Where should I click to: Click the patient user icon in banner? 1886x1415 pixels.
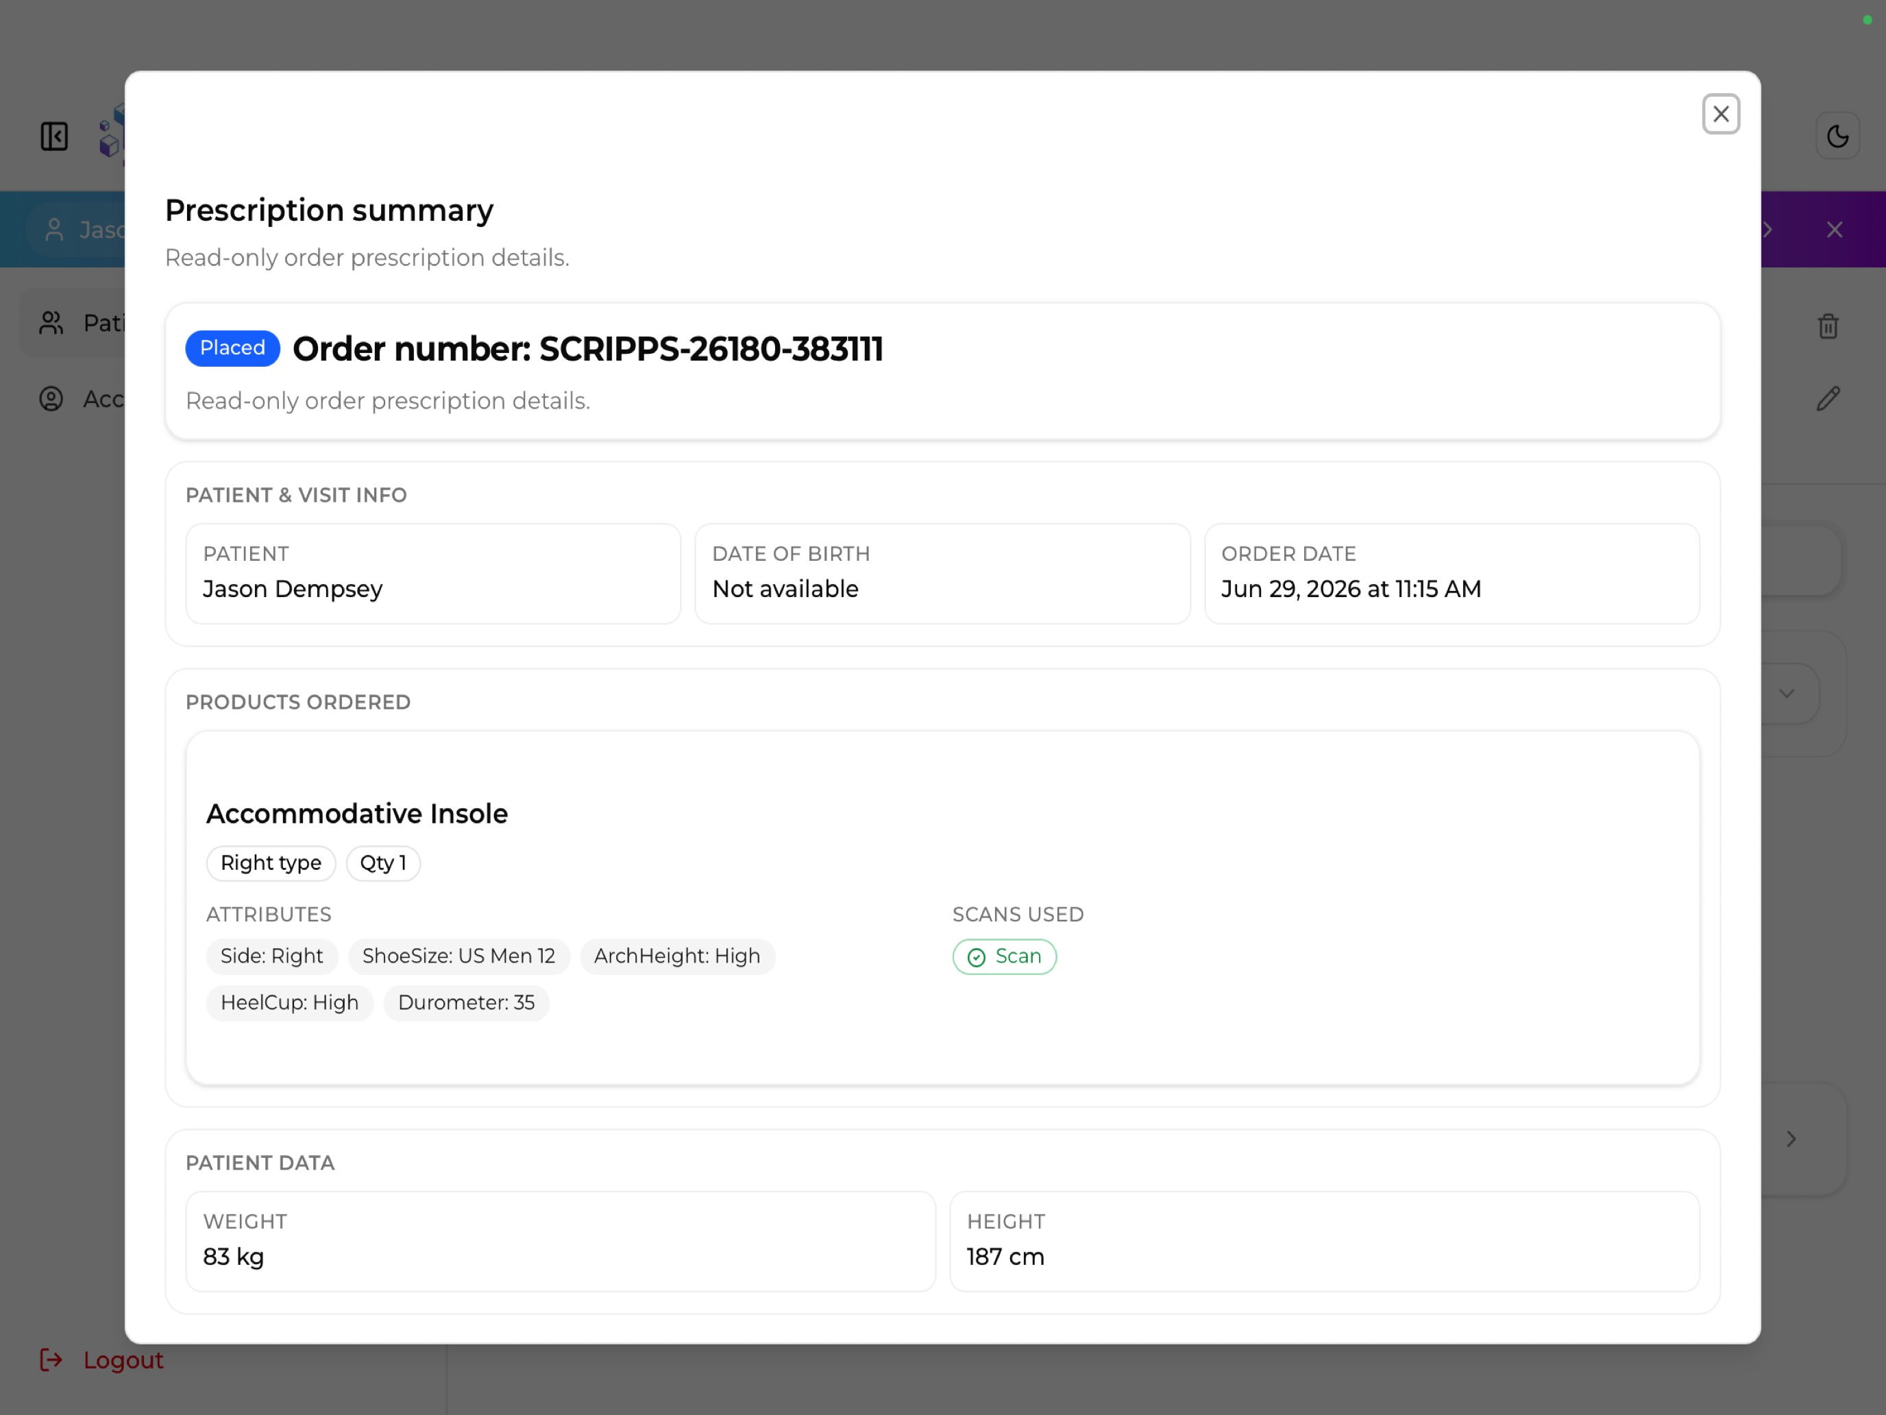pos(55,230)
